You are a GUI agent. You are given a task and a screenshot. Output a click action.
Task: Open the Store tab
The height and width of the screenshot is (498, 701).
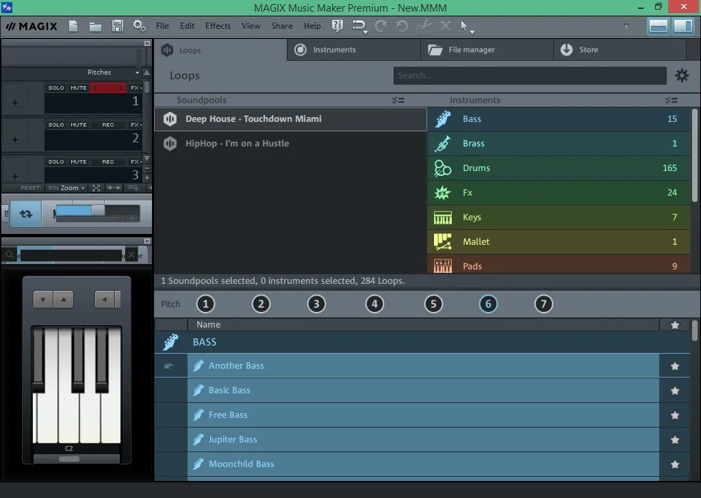(620, 49)
